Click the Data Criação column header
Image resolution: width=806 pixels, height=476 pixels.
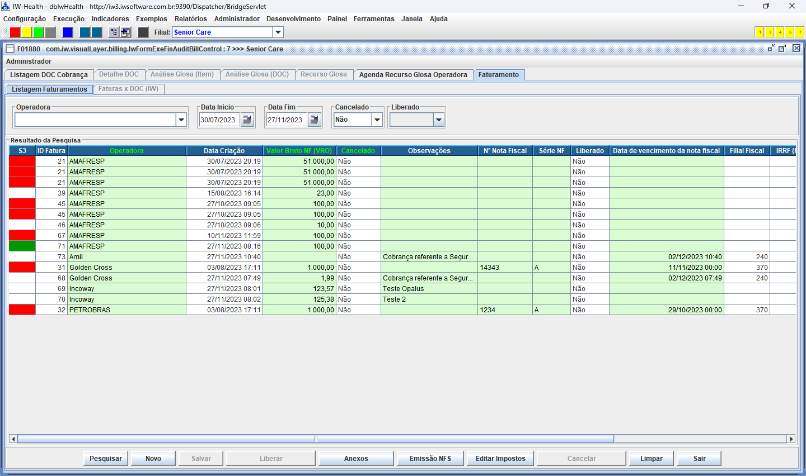(x=224, y=151)
